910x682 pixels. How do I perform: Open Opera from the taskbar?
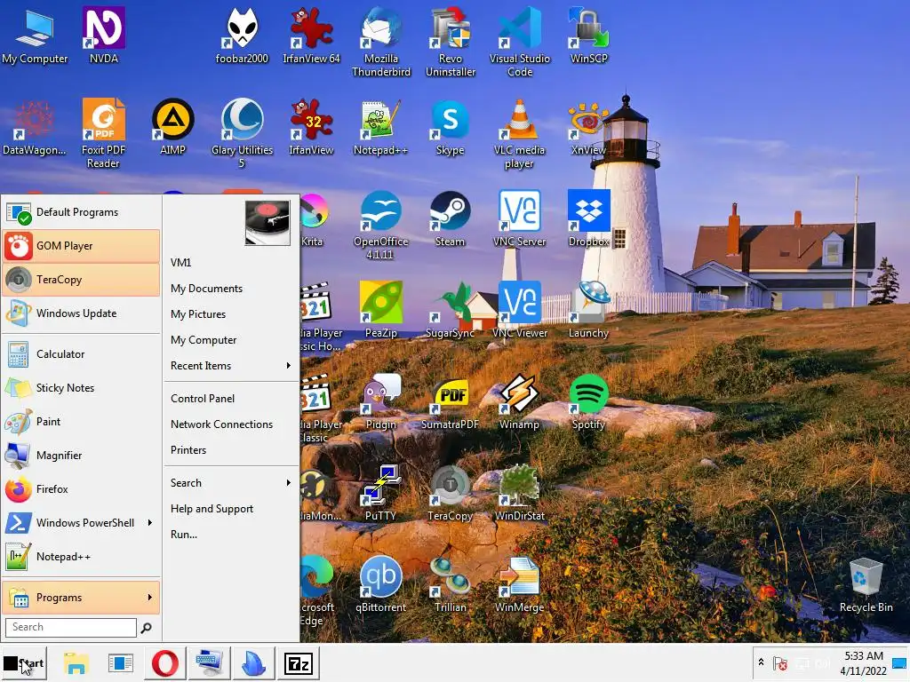point(164,663)
